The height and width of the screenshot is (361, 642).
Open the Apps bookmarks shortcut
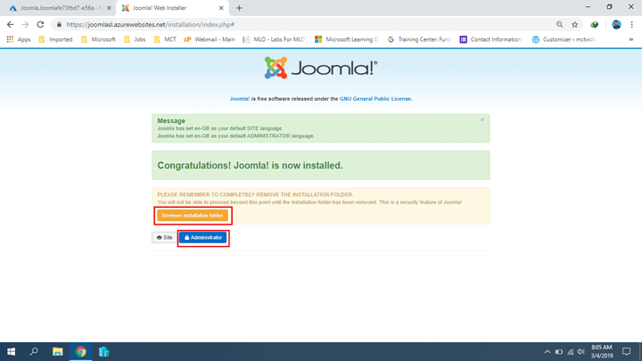pyautogui.click(x=19, y=39)
